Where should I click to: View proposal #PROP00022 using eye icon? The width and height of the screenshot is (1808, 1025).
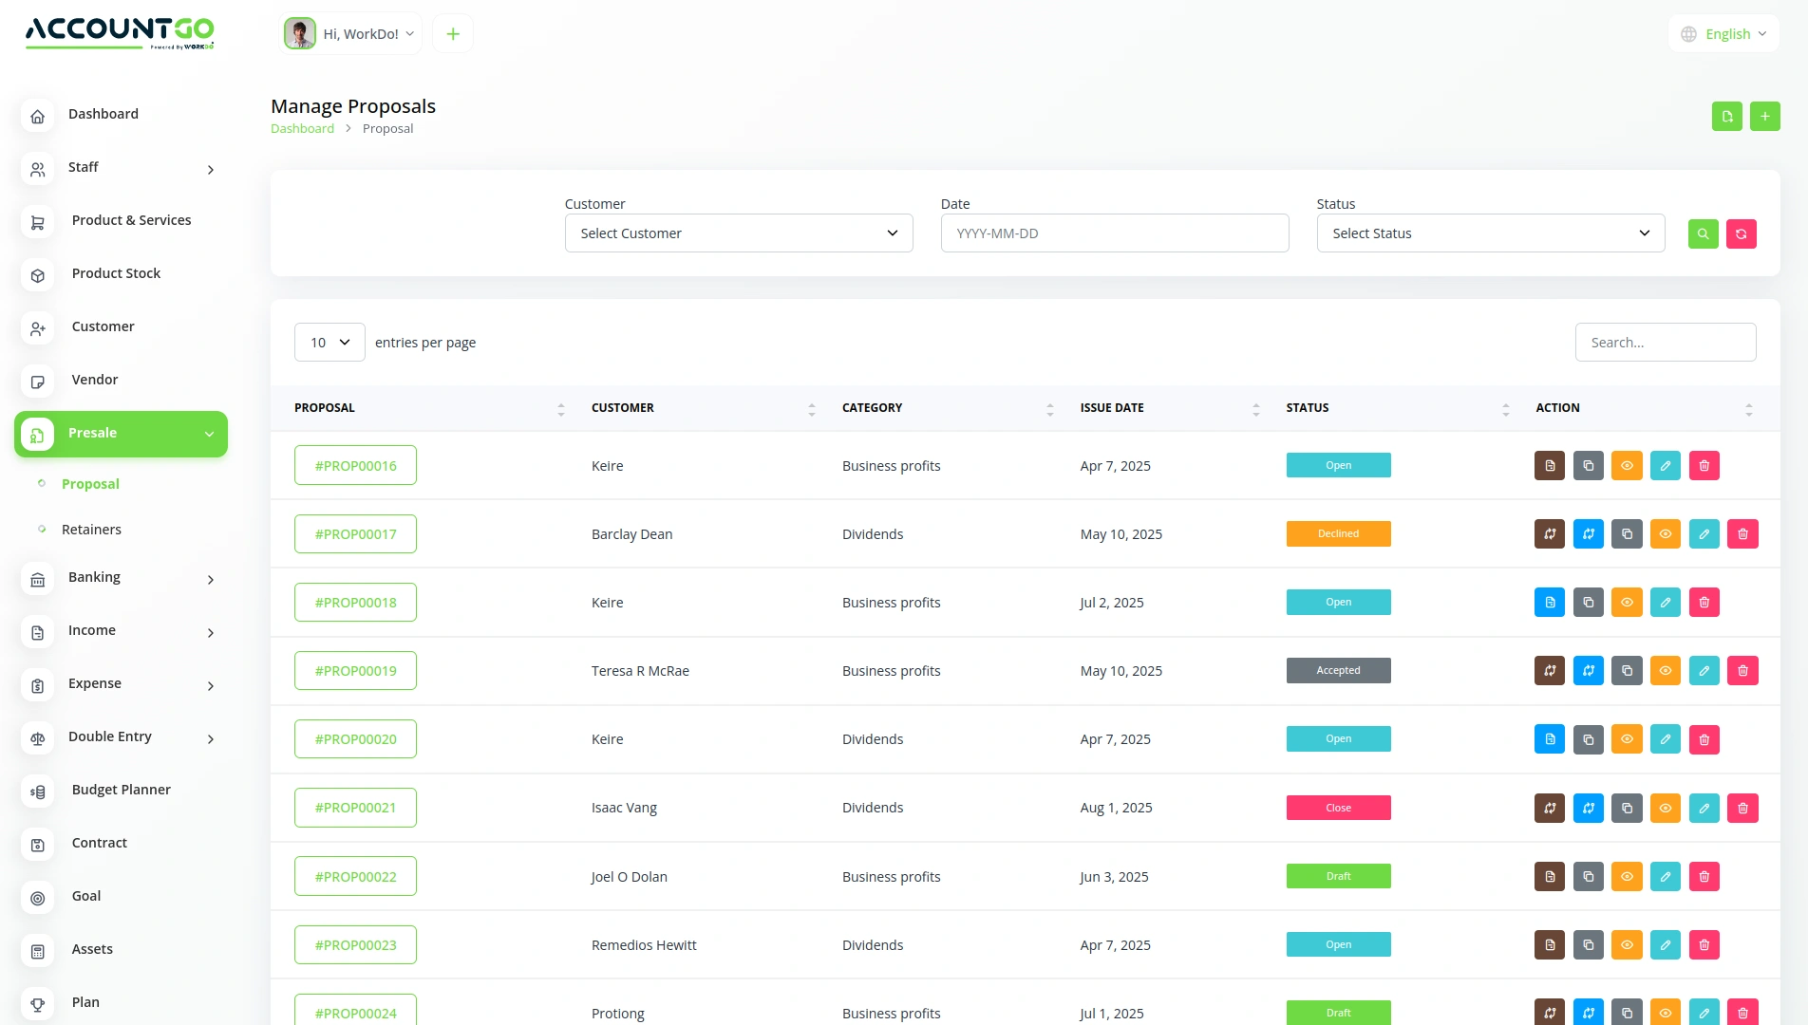pyautogui.click(x=1627, y=877)
